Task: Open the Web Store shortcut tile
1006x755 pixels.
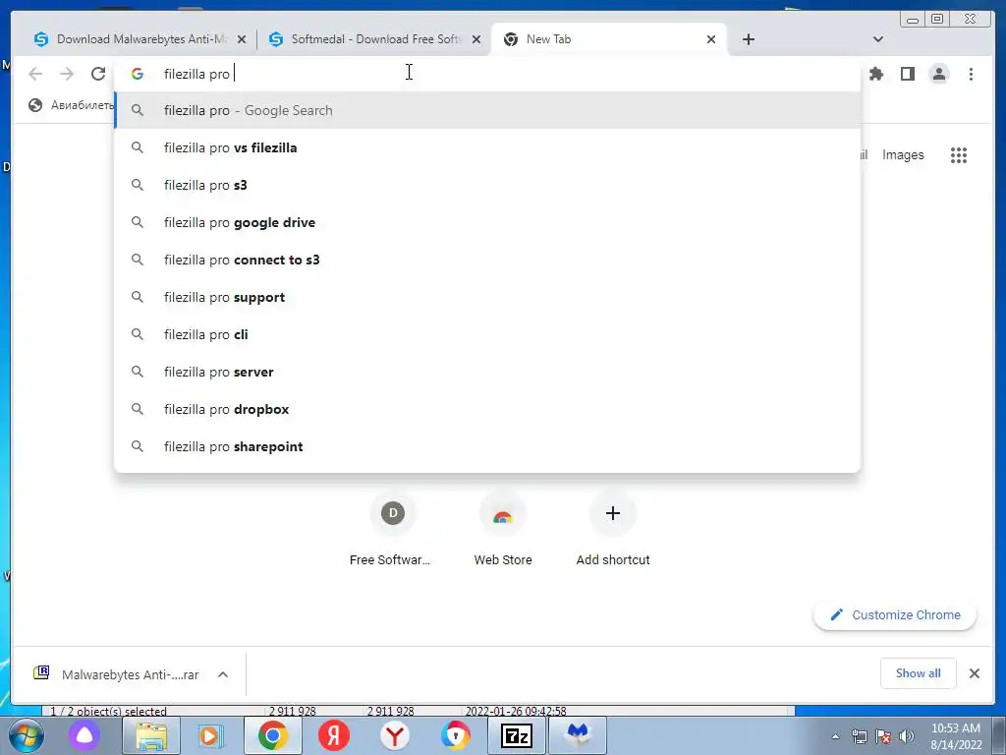Action: [502, 530]
